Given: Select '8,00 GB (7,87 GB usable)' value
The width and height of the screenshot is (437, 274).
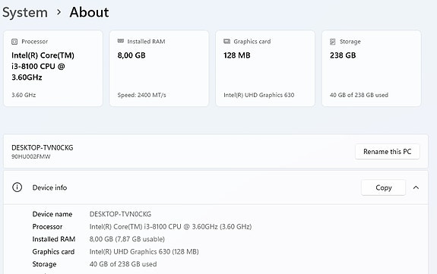Looking at the screenshot, I should (127, 239).
